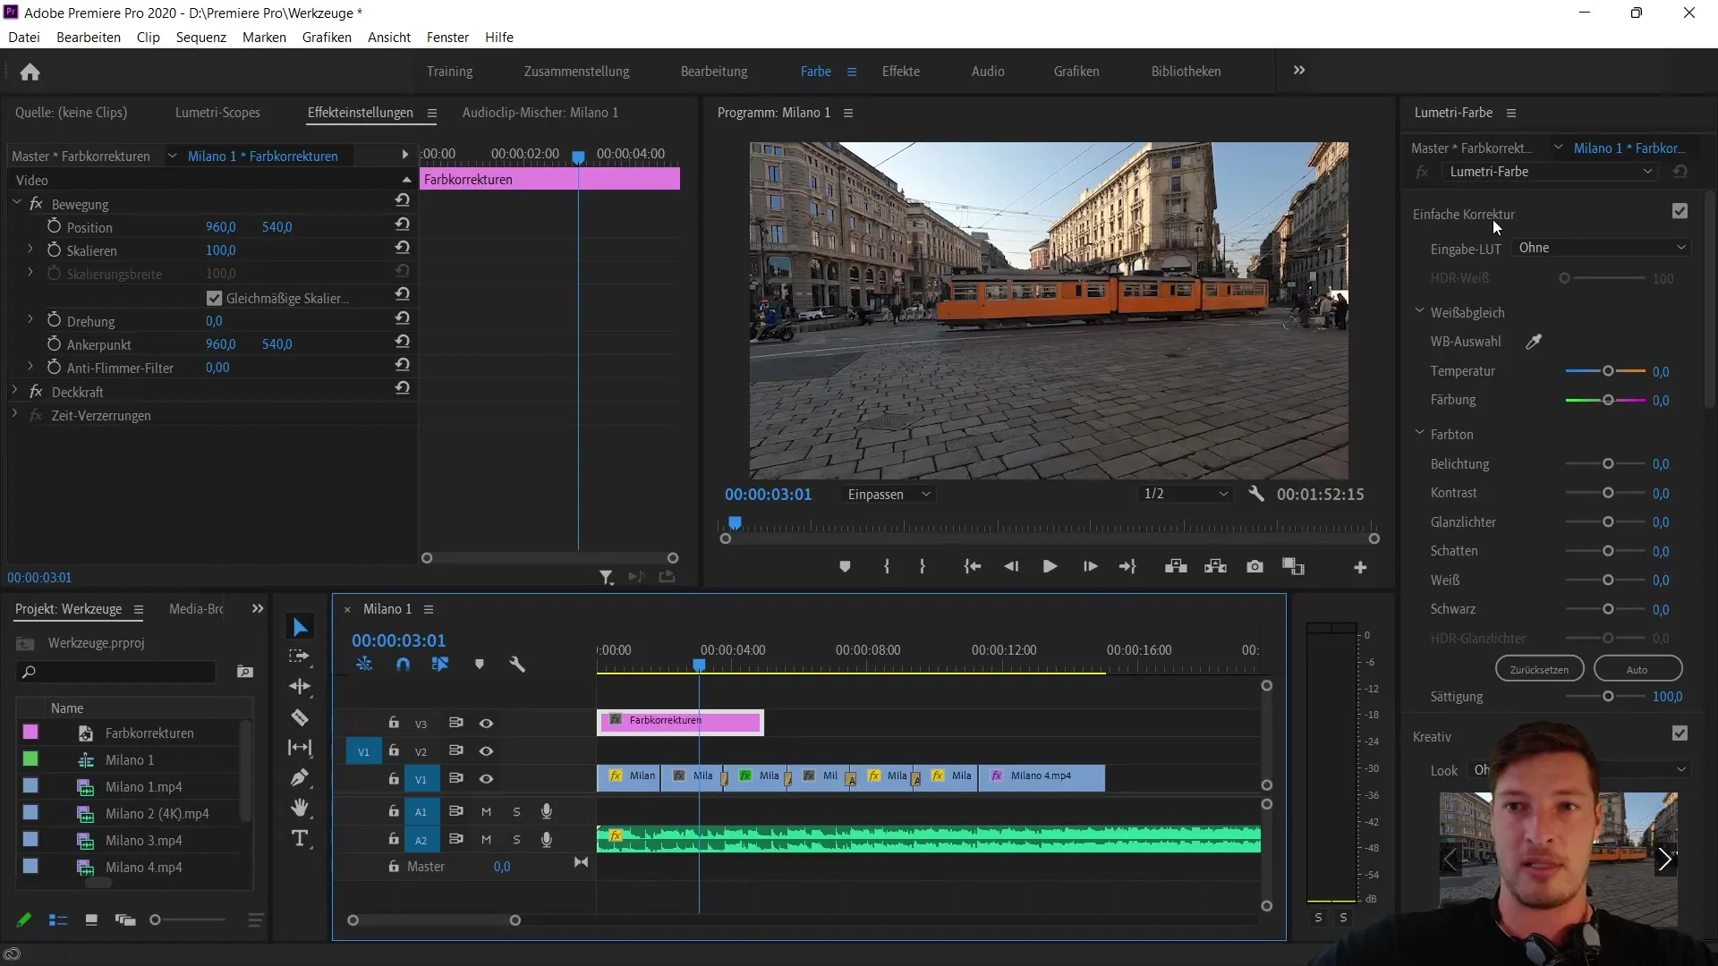Switch to Effekte workspace
The height and width of the screenshot is (966, 1718).
click(900, 72)
